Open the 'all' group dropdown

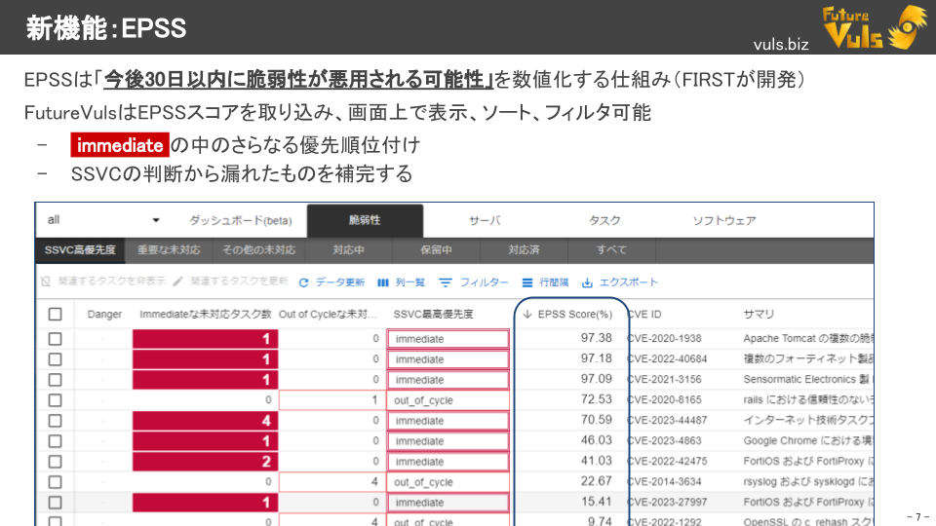[155, 220]
